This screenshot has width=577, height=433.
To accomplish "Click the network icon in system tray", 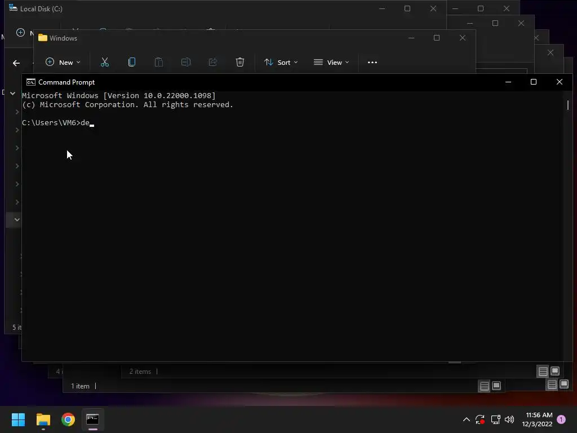I will click(x=495, y=419).
